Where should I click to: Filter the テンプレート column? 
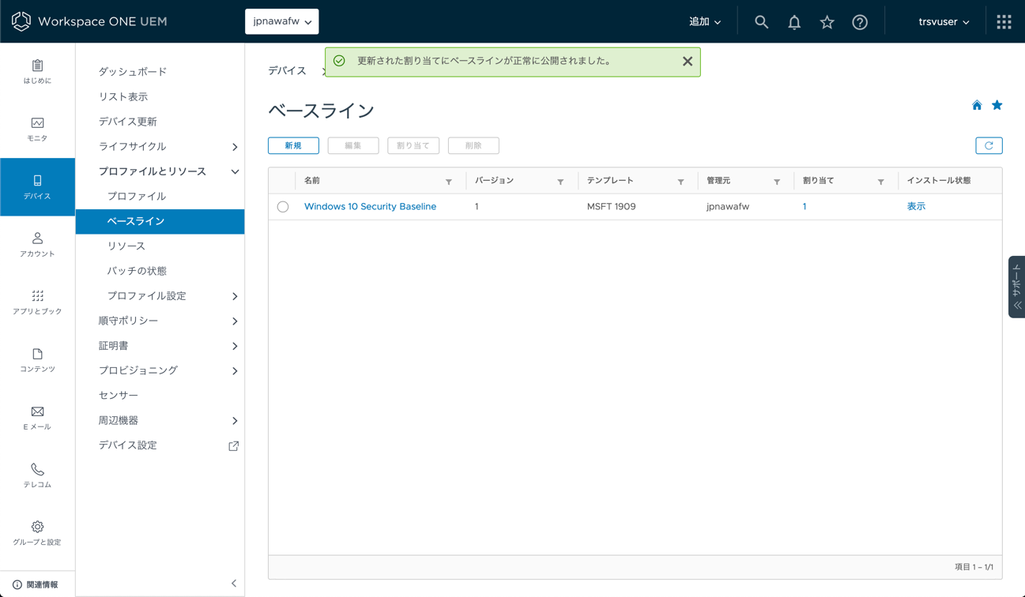pos(680,182)
